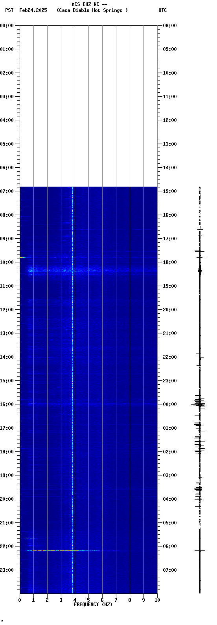
Task: Click the UTC axis label '09:00'
Action: 170,49
